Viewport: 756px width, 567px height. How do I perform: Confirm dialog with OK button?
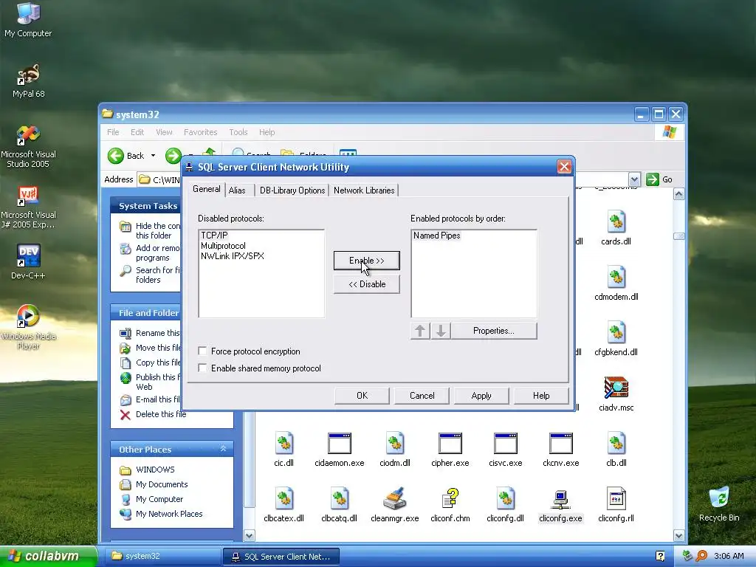(362, 396)
